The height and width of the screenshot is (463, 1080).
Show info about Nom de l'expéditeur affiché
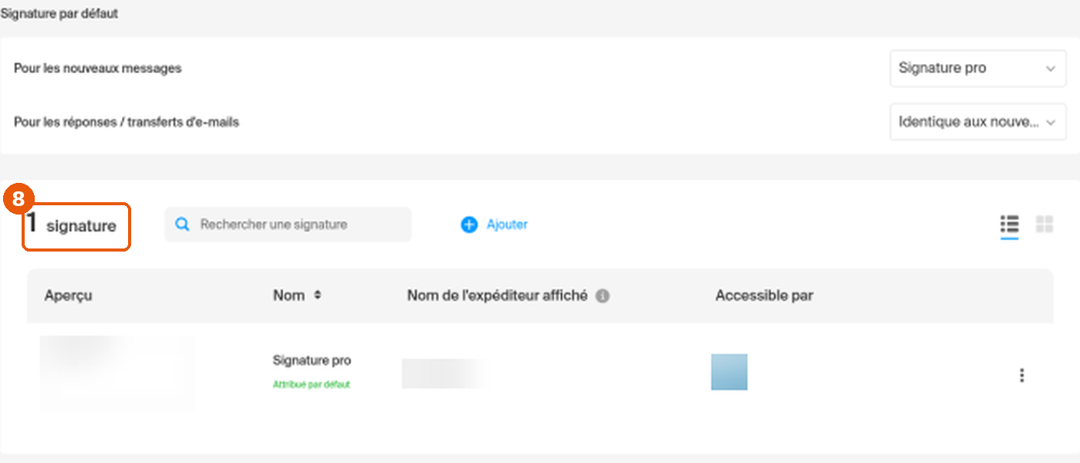tap(602, 296)
